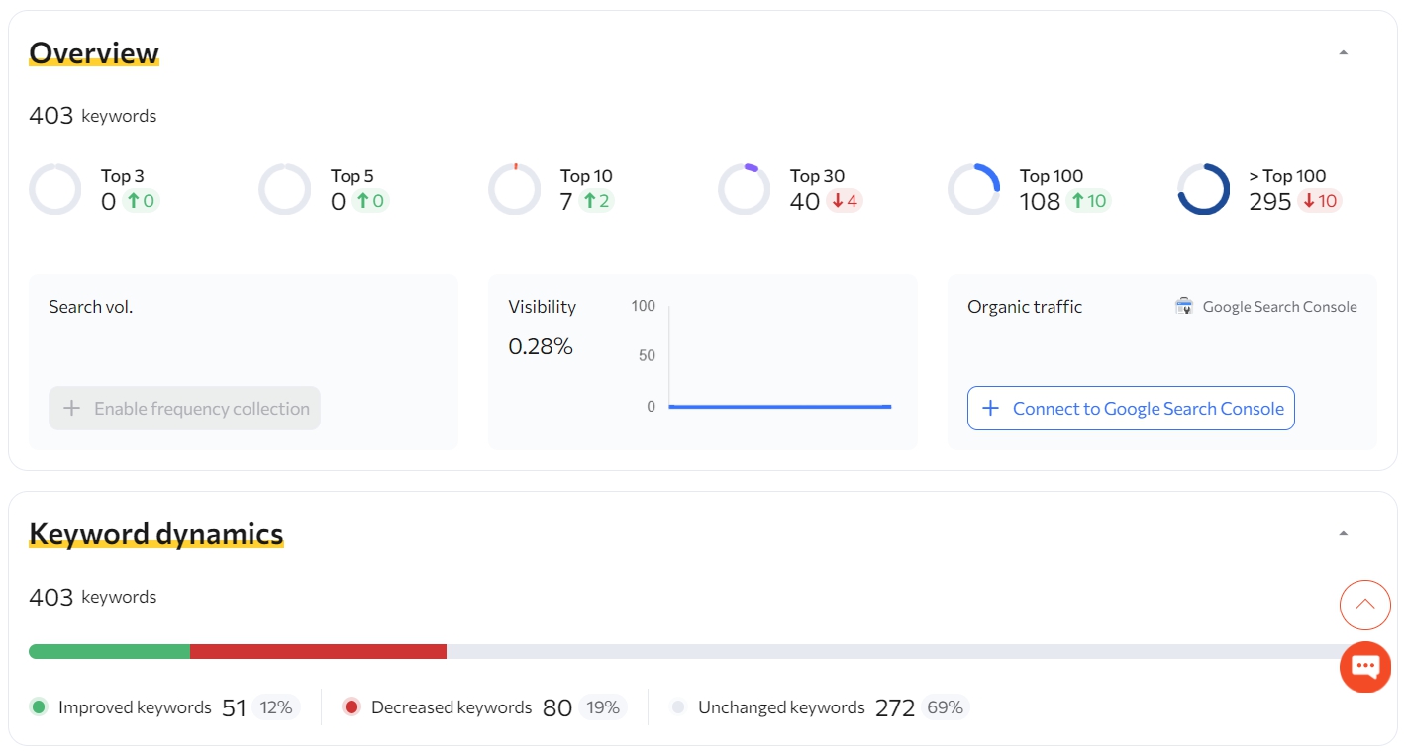Click the Top 3 change badge showing 0
This screenshot has width=1406, height=753.
[x=141, y=201]
